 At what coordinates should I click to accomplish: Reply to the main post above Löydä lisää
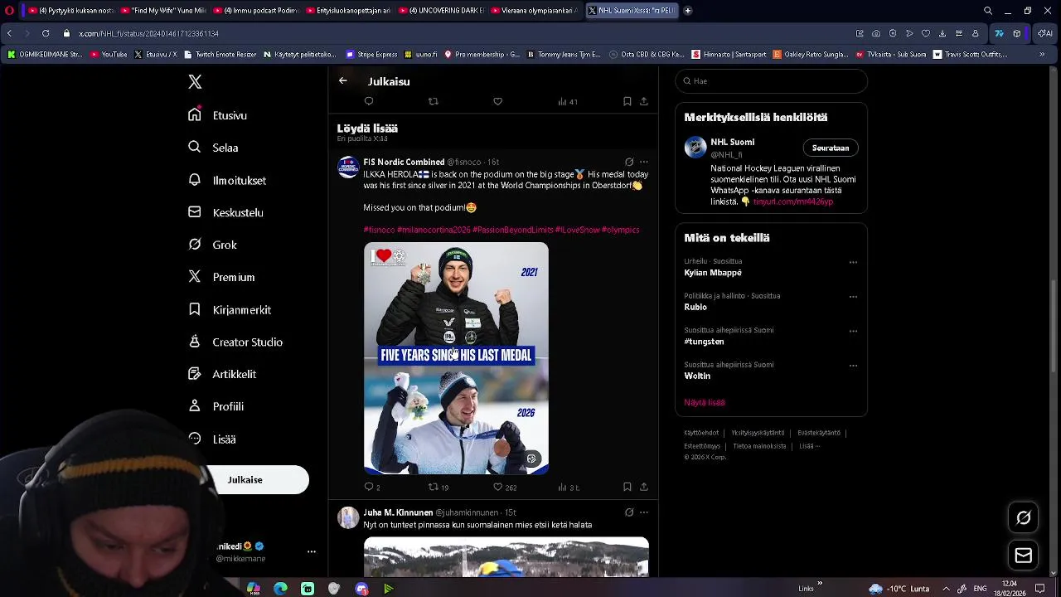click(x=369, y=101)
